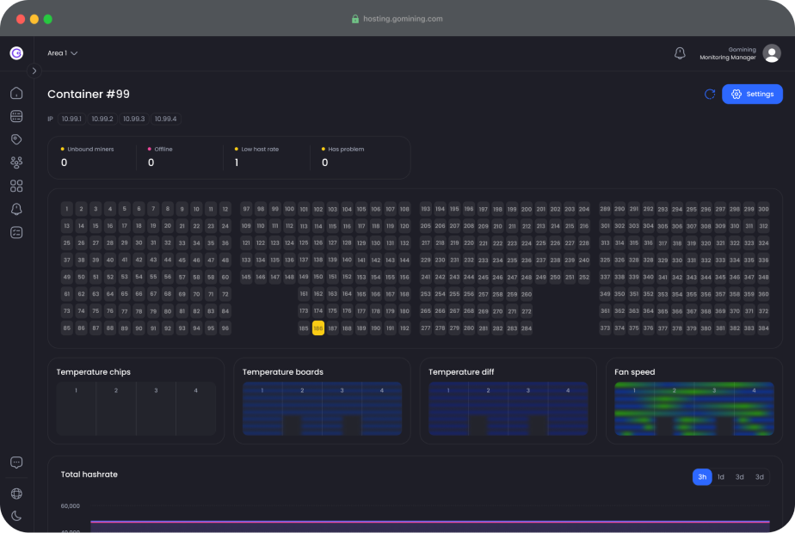Select the highlighted yellow miner 186

(x=317, y=328)
